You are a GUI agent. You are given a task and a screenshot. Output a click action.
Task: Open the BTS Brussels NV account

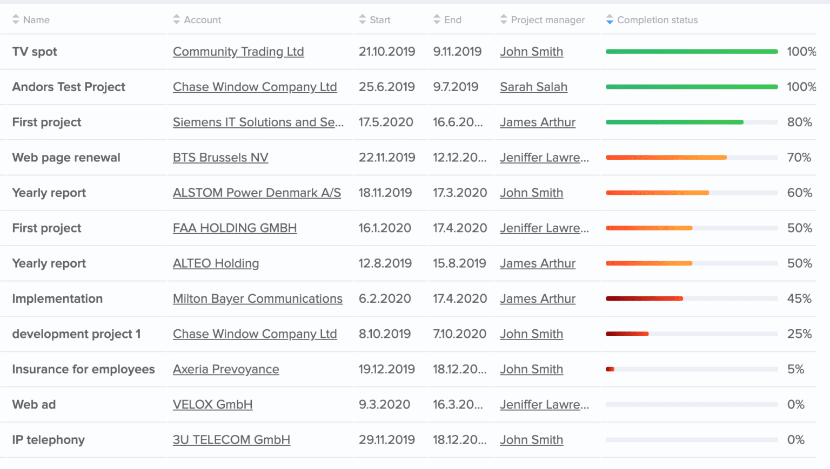tap(220, 158)
